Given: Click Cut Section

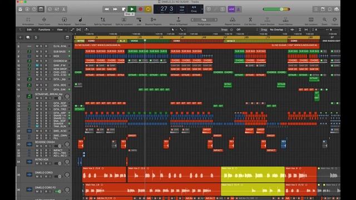Looking at the screenshot, I should pyautogui.click(x=250, y=21).
